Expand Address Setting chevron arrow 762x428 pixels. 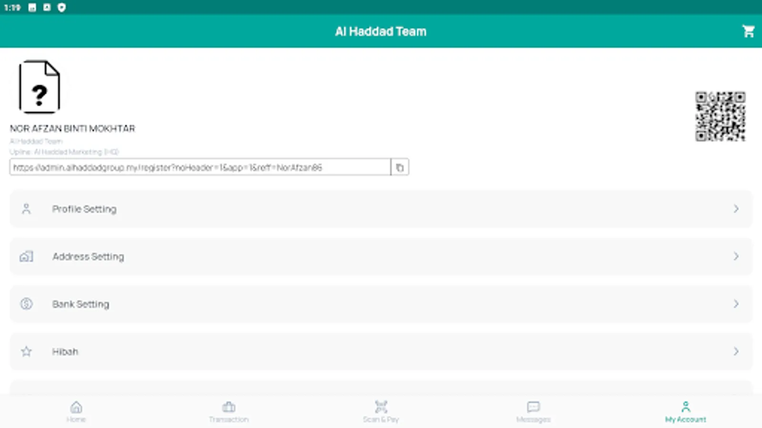pos(736,256)
